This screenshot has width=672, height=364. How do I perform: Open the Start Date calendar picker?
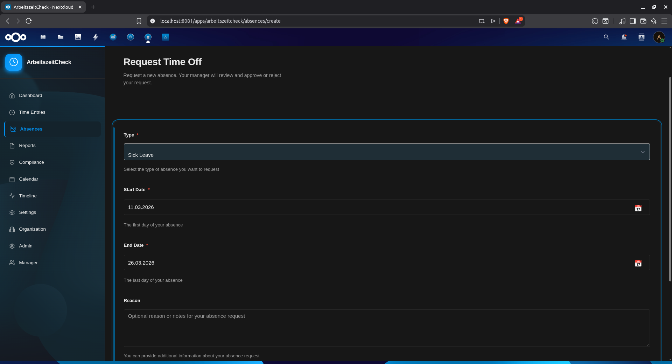[638, 208]
